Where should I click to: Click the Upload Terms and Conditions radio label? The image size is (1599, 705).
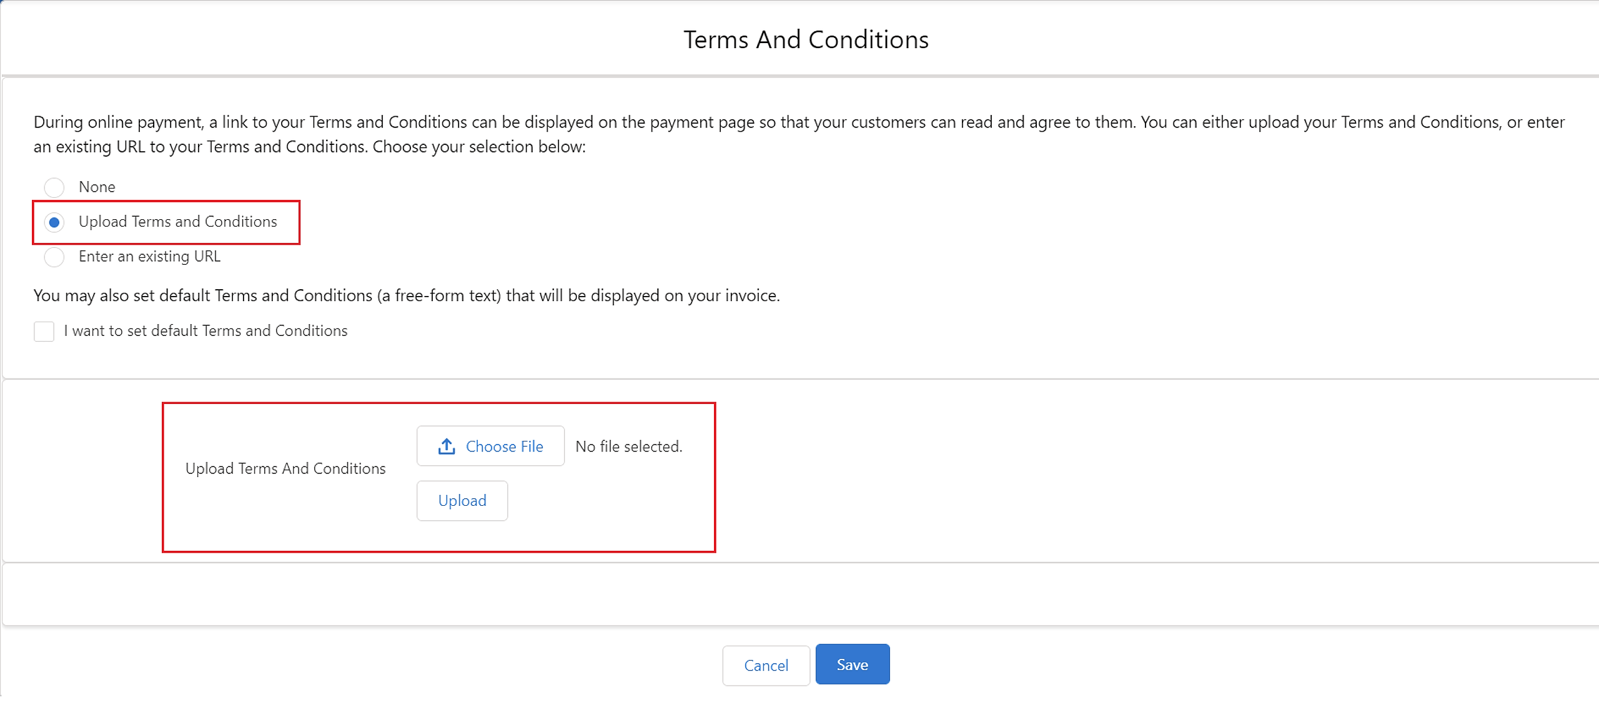coord(177,222)
